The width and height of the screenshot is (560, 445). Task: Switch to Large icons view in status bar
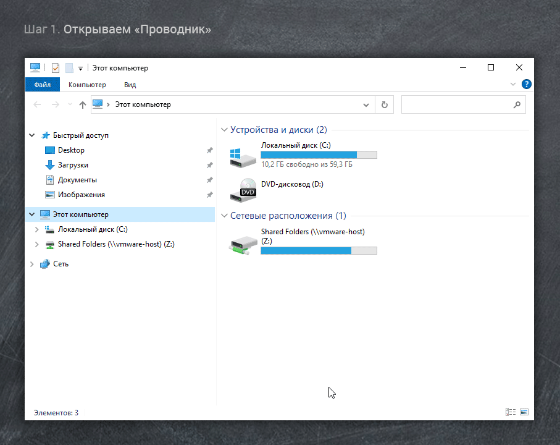point(524,412)
